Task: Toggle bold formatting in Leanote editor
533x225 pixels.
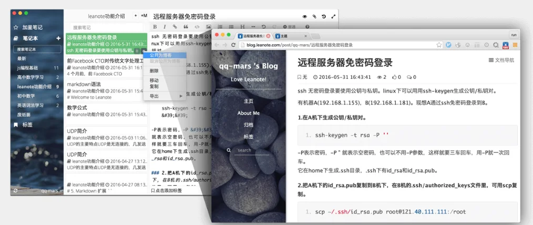Action: 155,26
